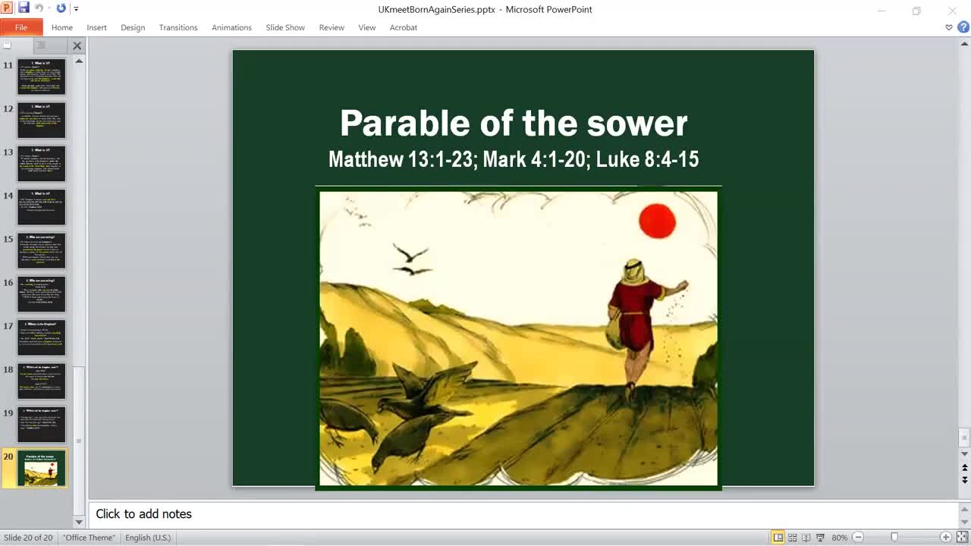Click the 80% zoom level button
Viewport: 971px width, 546px height.
pyautogui.click(x=839, y=538)
